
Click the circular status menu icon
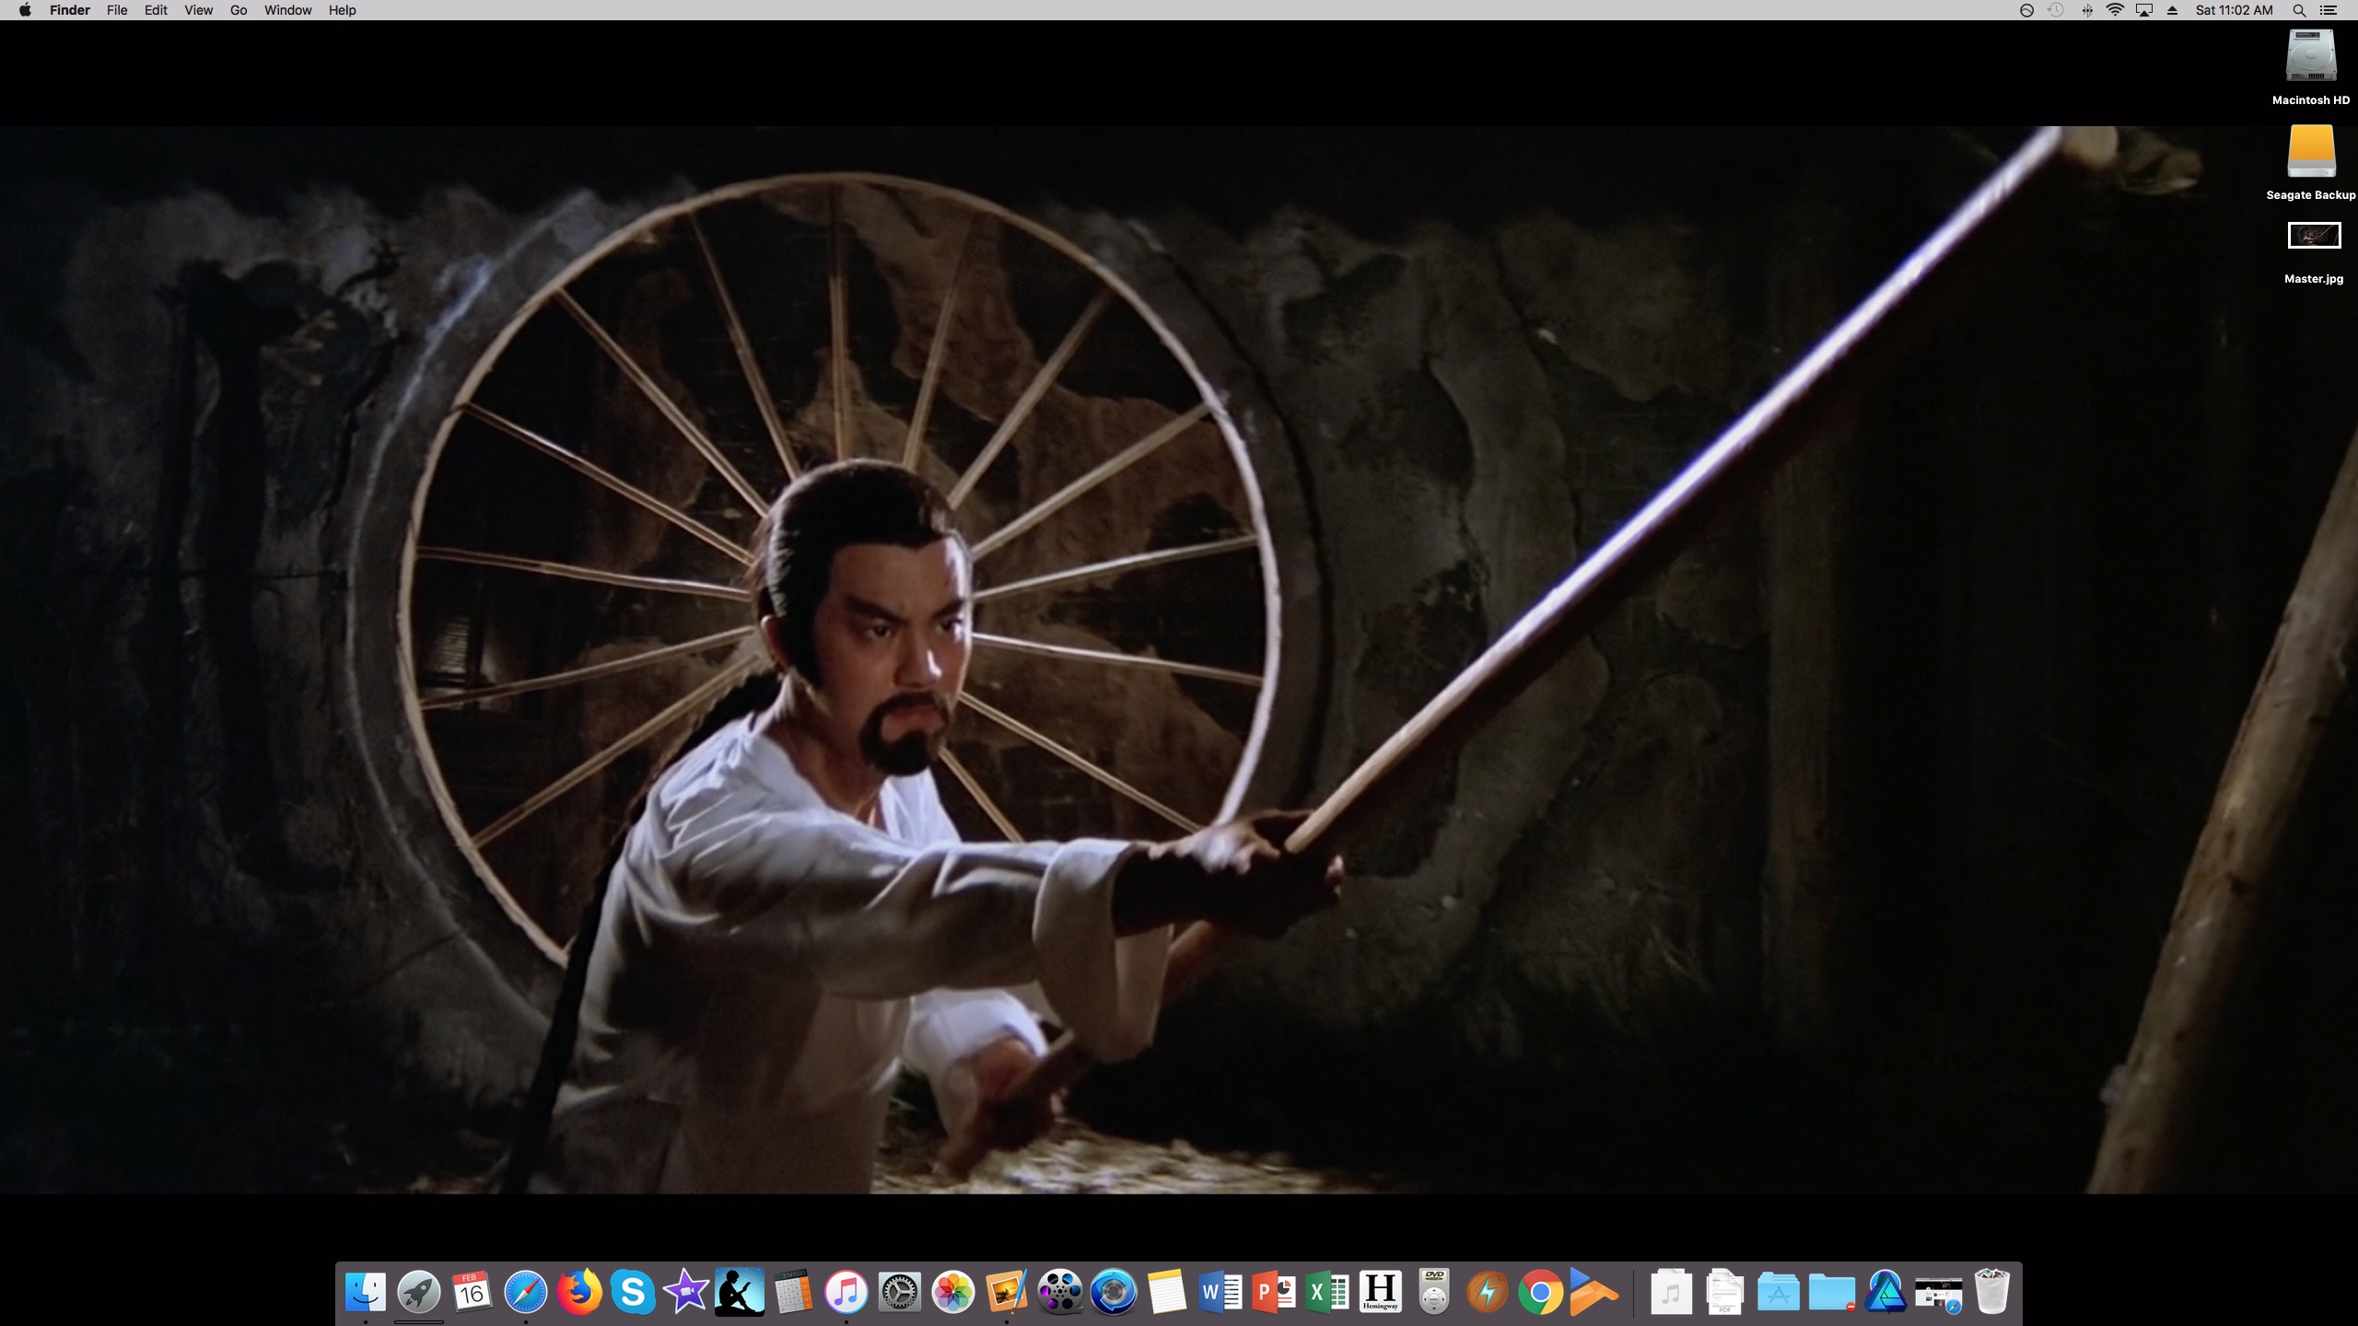pyautogui.click(x=2026, y=10)
